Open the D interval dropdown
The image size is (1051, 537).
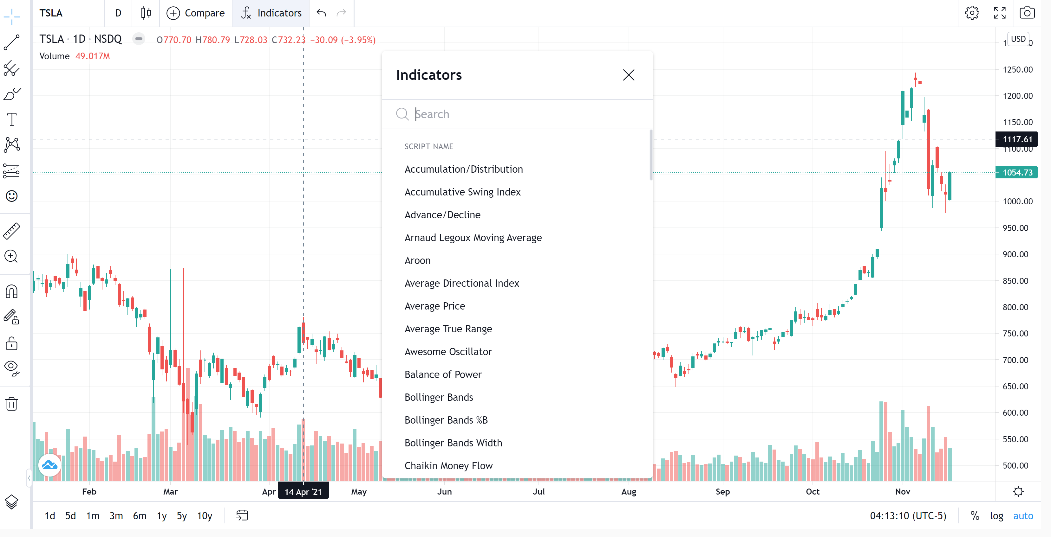click(x=118, y=13)
